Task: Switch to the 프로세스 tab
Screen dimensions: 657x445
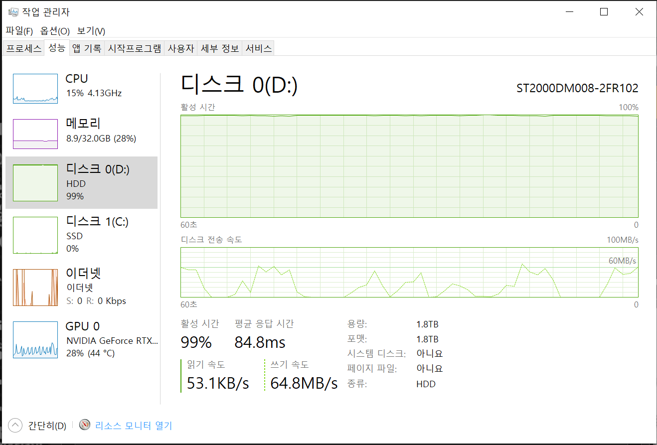Action: [x=23, y=48]
